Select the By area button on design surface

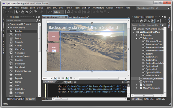(54, 36)
